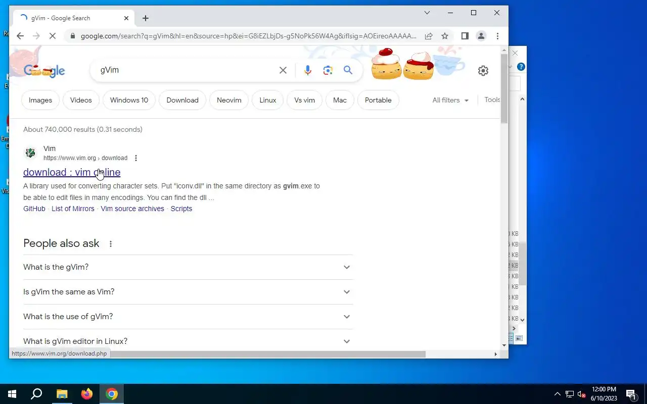
Task: Open Chrome three-dot menu
Action: (497, 36)
